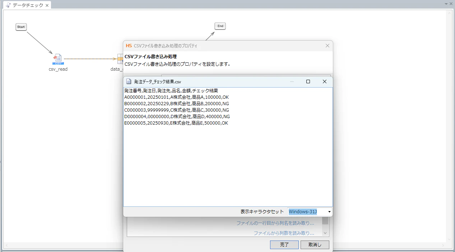Switch to the データチェック tab
This screenshot has height=252, width=455.
28,5
